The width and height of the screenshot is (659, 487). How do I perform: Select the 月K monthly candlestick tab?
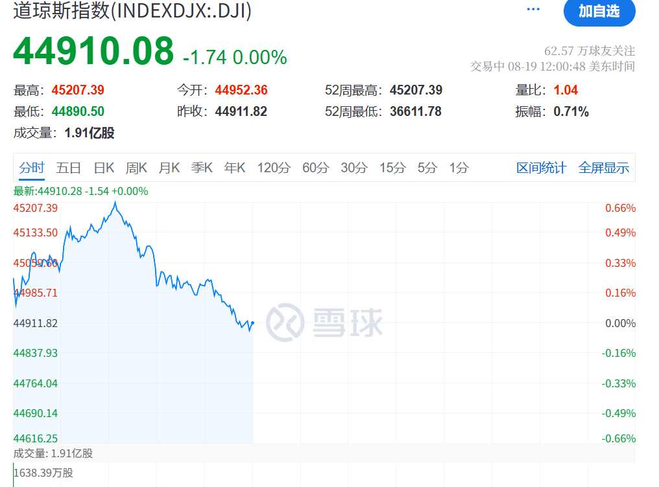(169, 168)
